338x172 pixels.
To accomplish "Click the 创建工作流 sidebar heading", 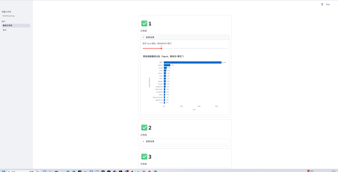I will [x=6, y=12].
